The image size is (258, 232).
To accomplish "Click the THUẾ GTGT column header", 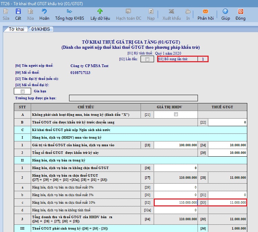I will click(x=222, y=107).
